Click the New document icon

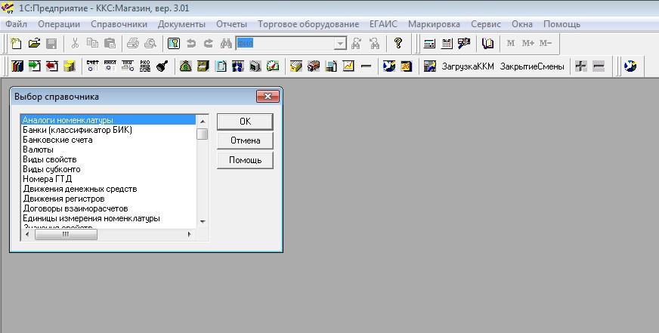[15, 44]
